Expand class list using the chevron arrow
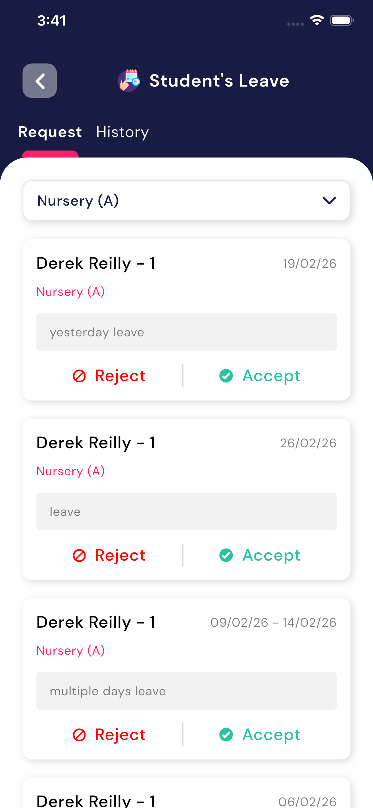The height and width of the screenshot is (808, 373). point(329,200)
